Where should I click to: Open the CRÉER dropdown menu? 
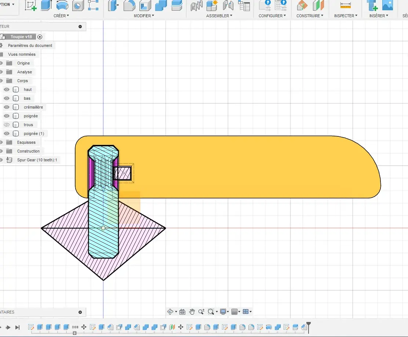(x=61, y=16)
